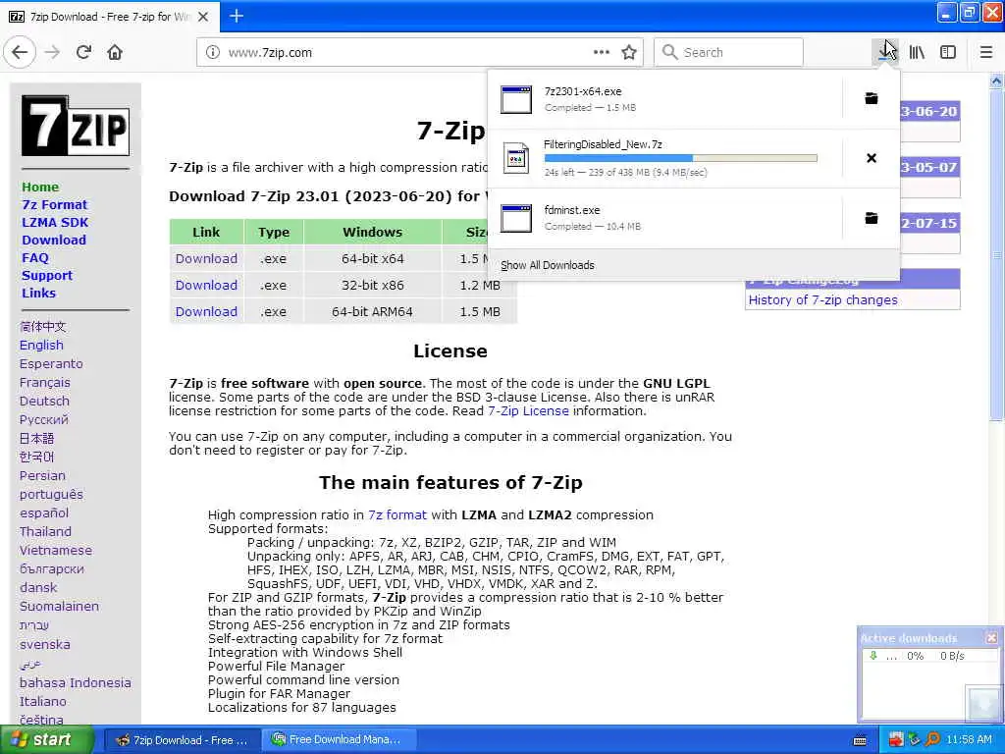Switch language to Français
This screenshot has width=1005, height=754.
point(44,382)
